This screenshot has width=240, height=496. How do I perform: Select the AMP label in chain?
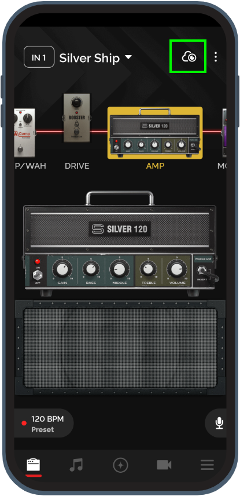tap(155, 166)
